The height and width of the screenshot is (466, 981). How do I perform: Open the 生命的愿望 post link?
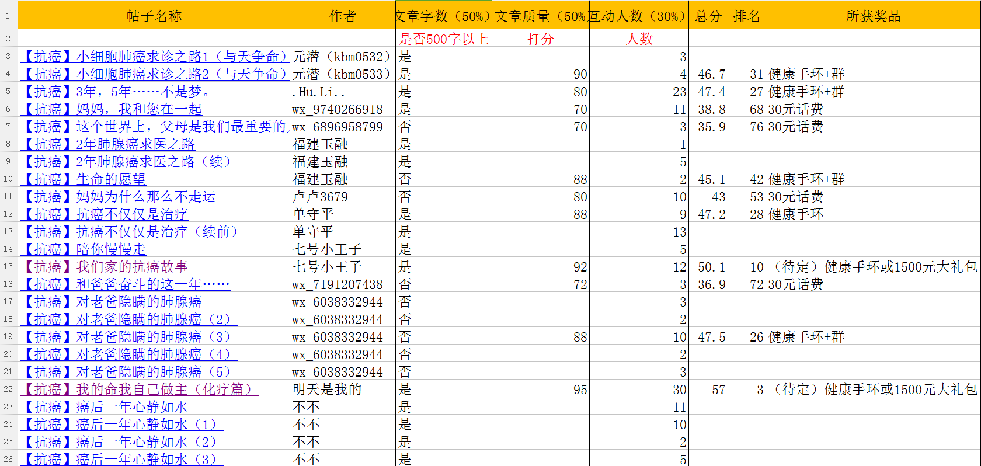pyautogui.click(x=83, y=179)
